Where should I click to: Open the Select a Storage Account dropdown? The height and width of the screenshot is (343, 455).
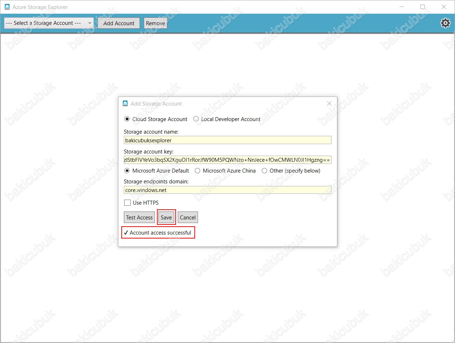tap(49, 23)
